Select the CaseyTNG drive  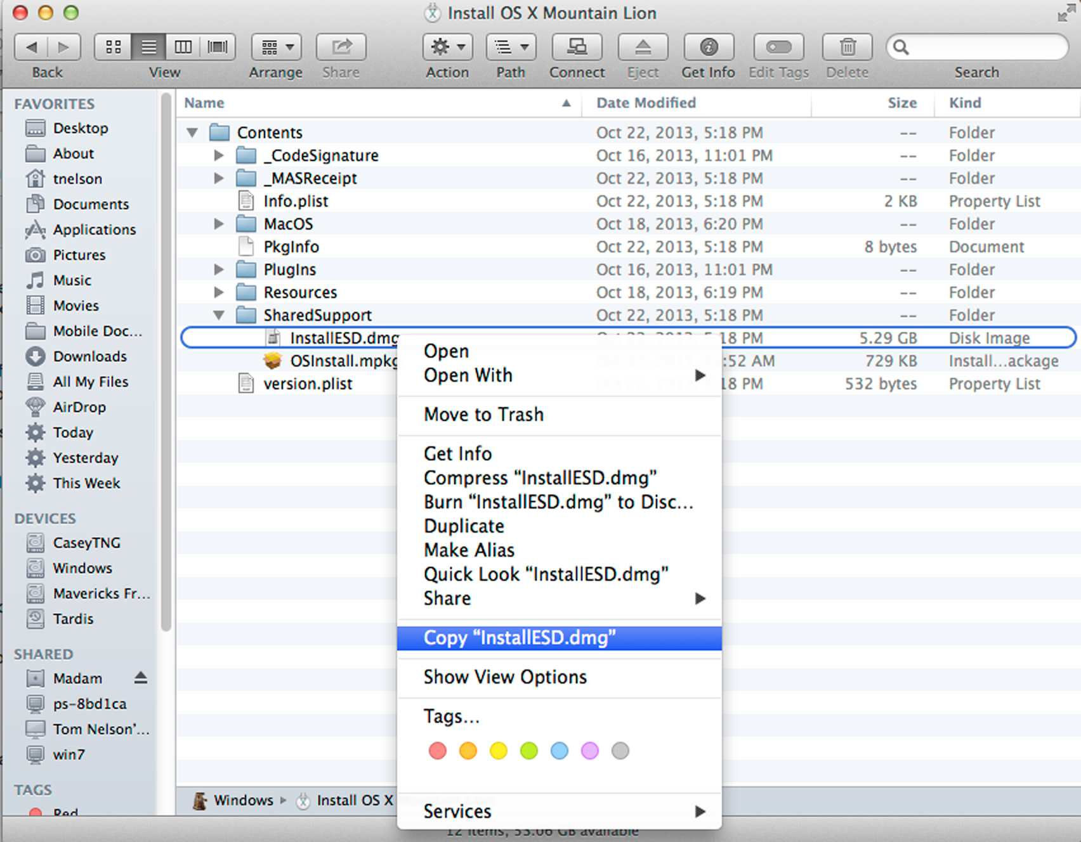pos(86,543)
